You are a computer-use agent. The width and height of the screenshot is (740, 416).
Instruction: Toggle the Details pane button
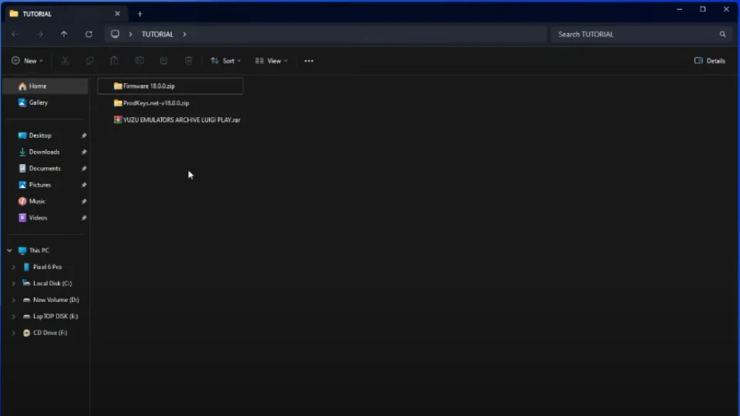click(710, 61)
